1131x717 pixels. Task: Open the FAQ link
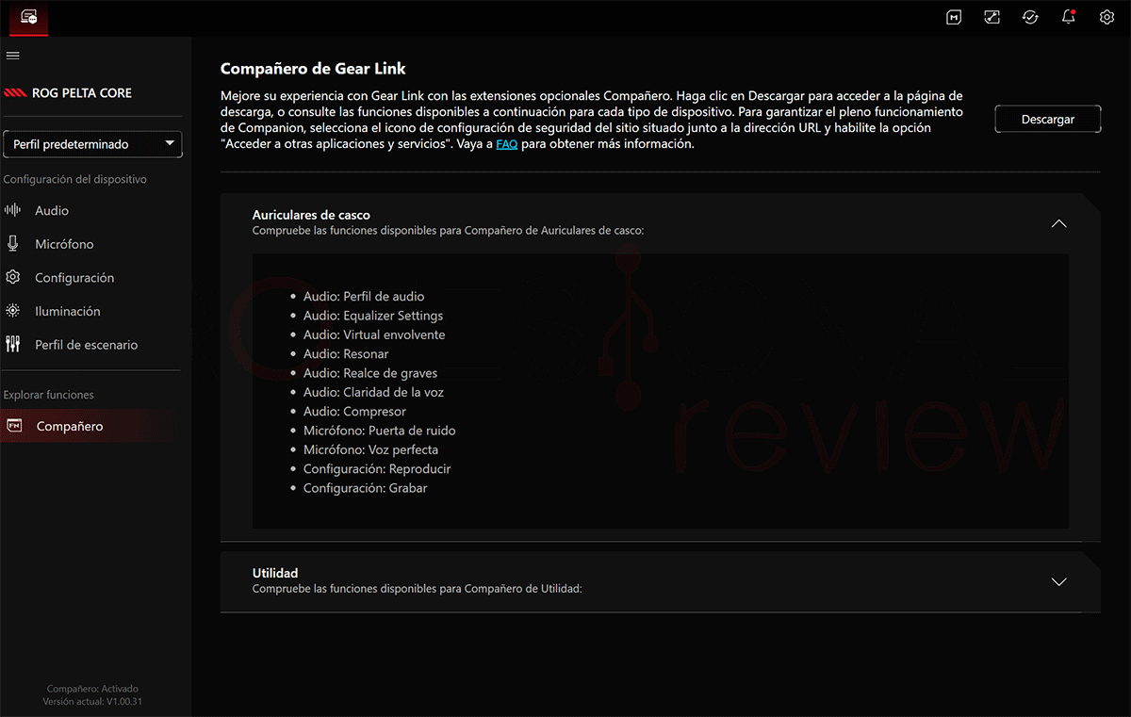coord(507,145)
